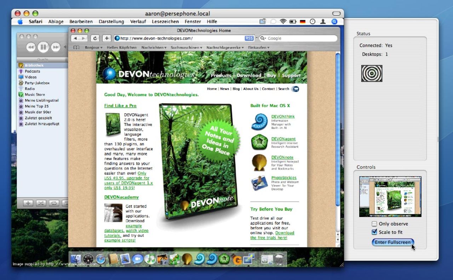The height and width of the screenshot is (280, 453).
Task: Open the DEVONacademy link
Action: tap(121, 197)
